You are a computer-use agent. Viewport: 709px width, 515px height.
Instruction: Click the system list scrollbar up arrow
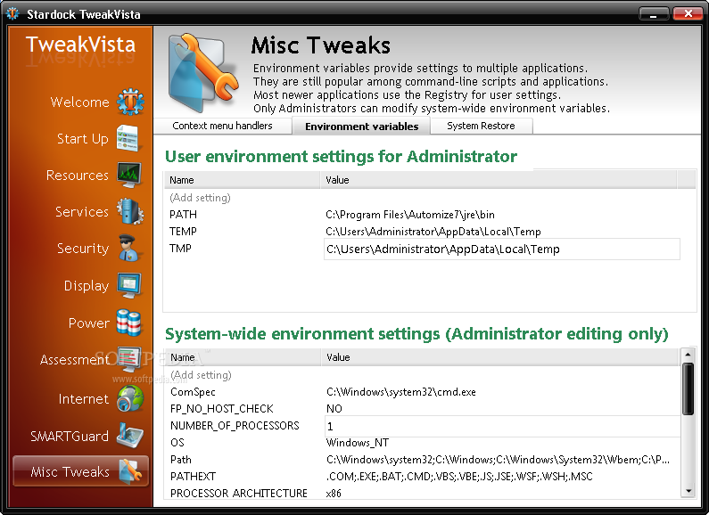point(688,355)
